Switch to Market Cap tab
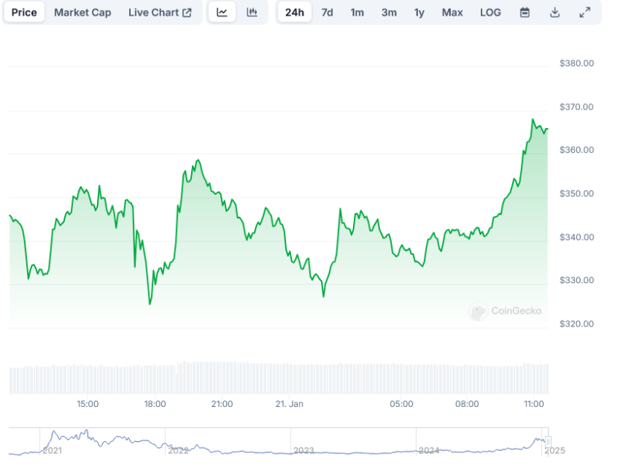This screenshot has width=642, height=471. [82, 13]
